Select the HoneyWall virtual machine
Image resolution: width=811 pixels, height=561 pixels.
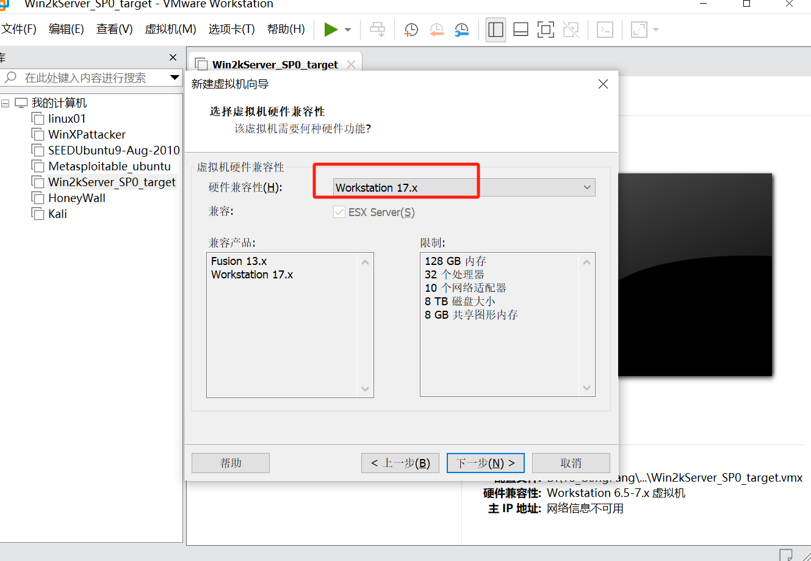coord(77,198)
